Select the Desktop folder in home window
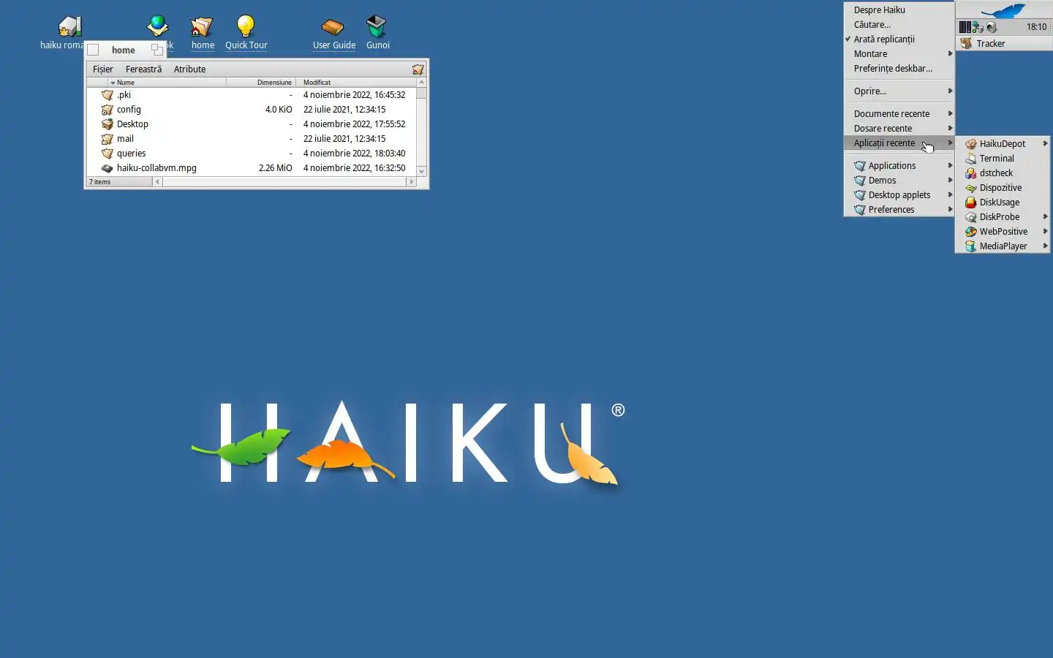The width and height of the screenshot is (1053, 658). (125, 124)
